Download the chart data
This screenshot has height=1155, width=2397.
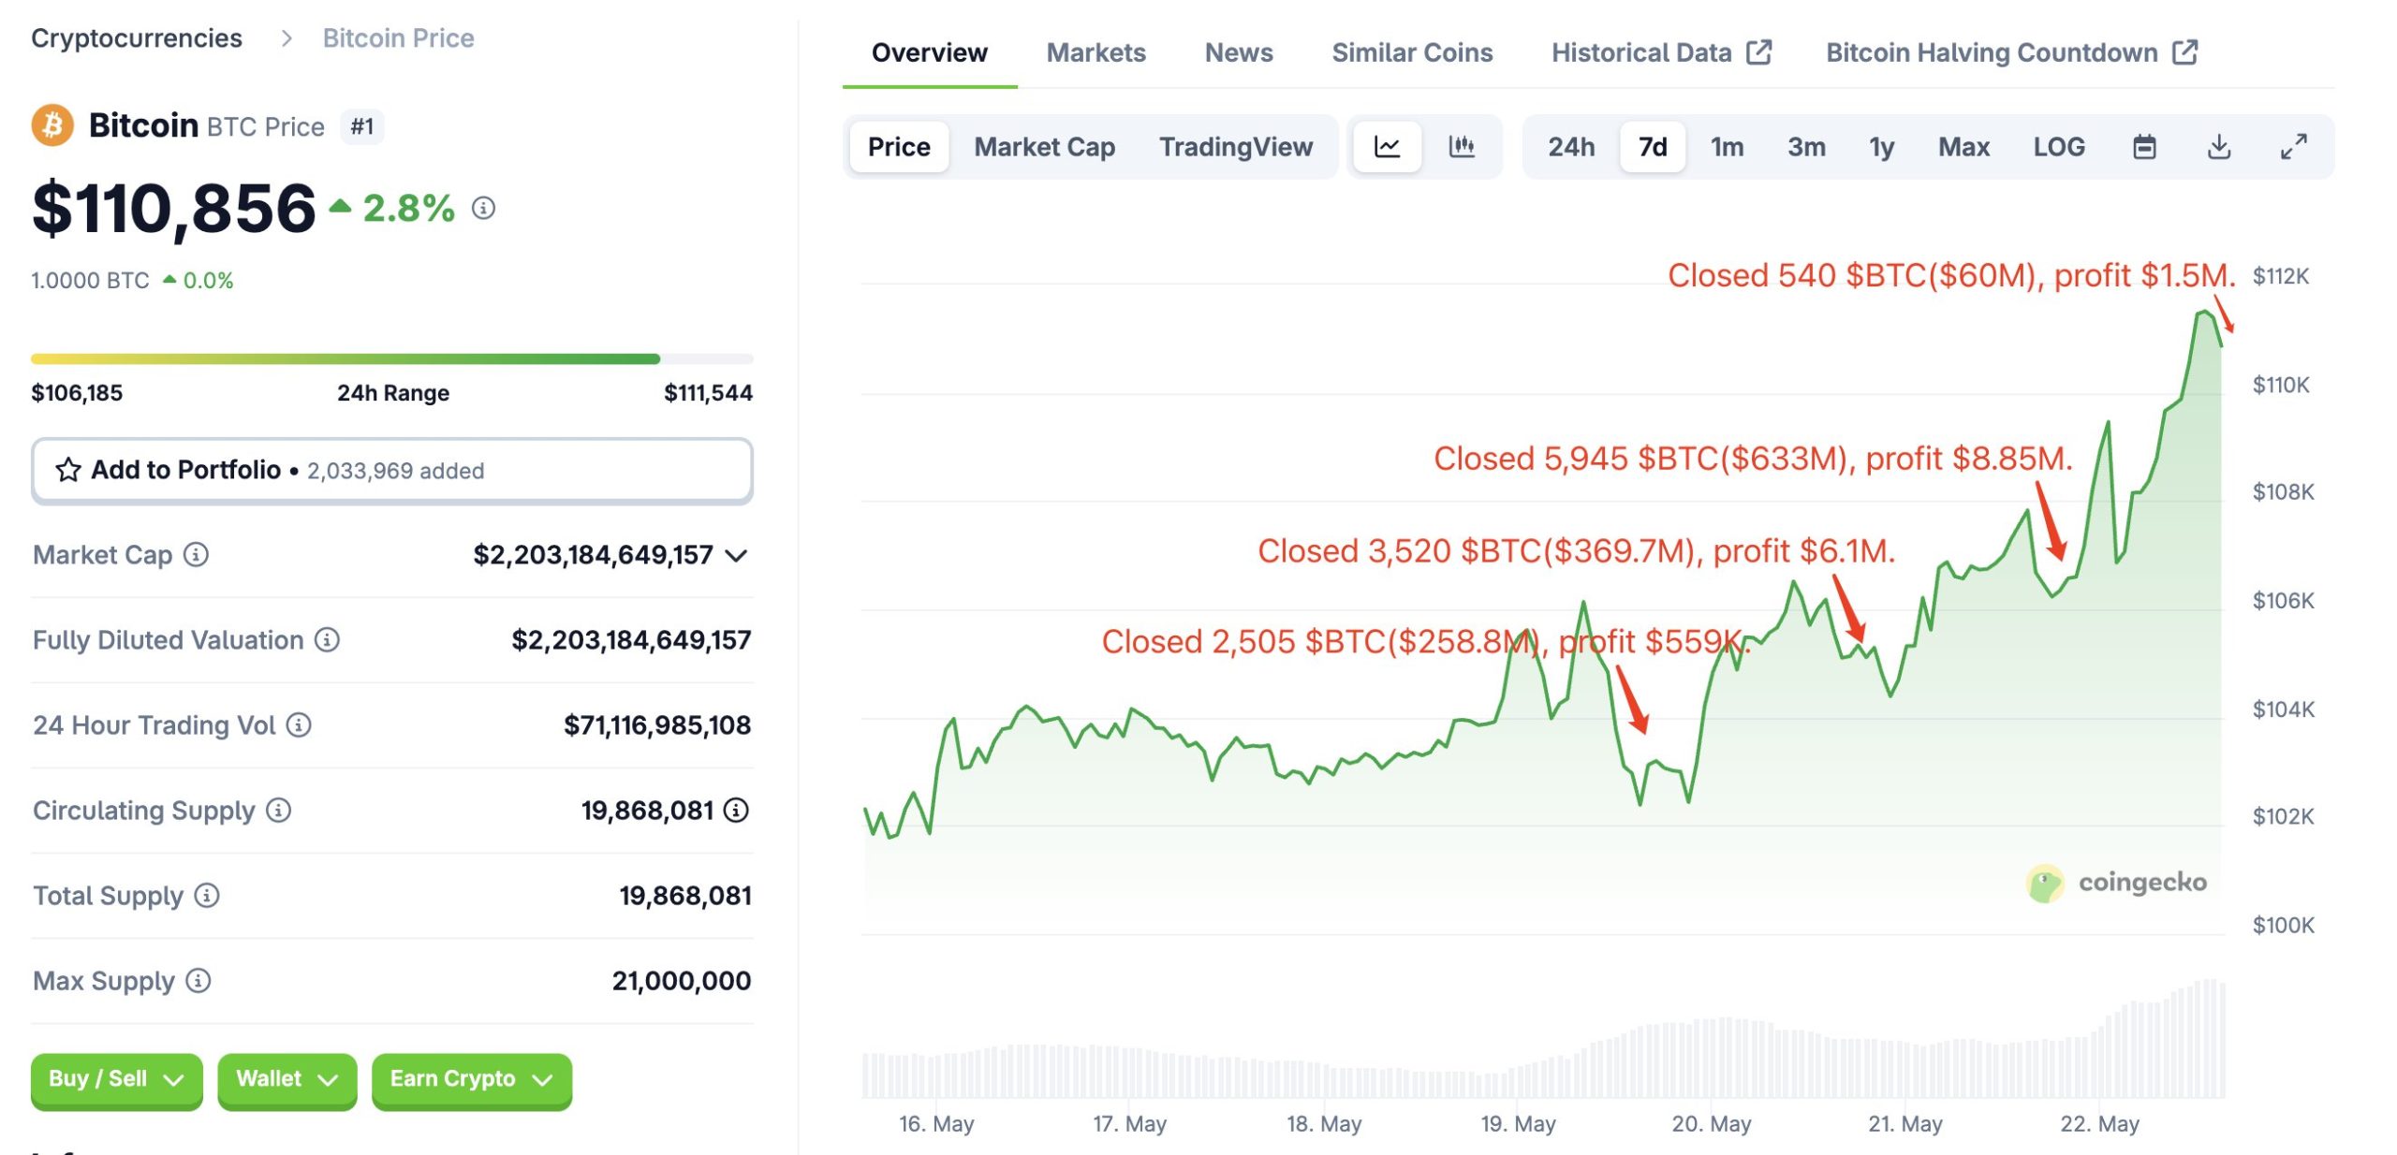(x=2219, y=147)
